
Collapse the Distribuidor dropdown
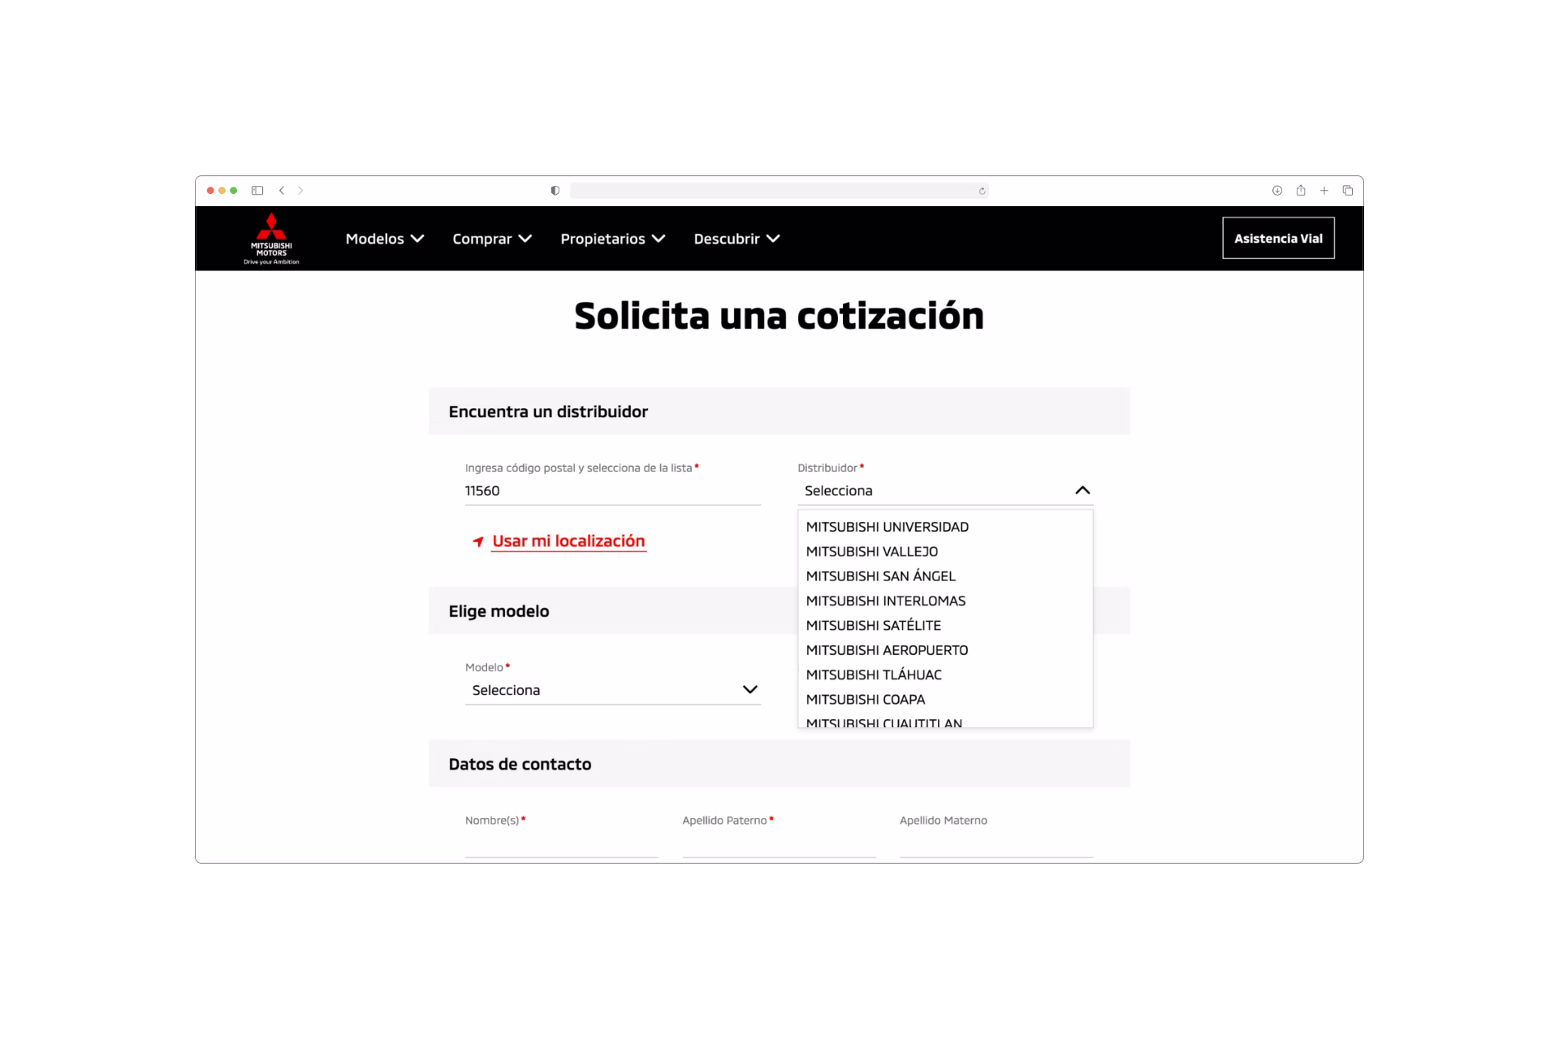[x=1082, y=490]
